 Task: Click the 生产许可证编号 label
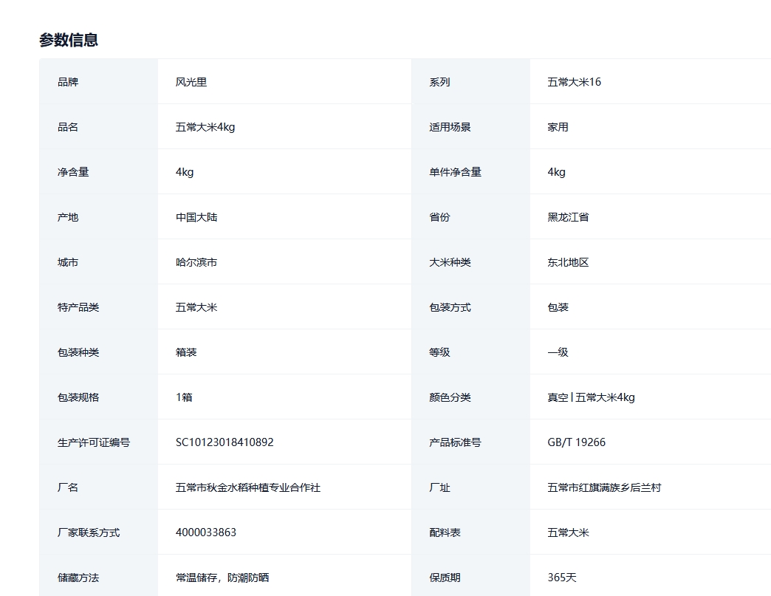[94, 442]
